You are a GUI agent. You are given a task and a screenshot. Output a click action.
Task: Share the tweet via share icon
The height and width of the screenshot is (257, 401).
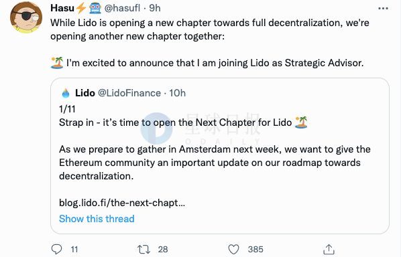pos(329,249)
